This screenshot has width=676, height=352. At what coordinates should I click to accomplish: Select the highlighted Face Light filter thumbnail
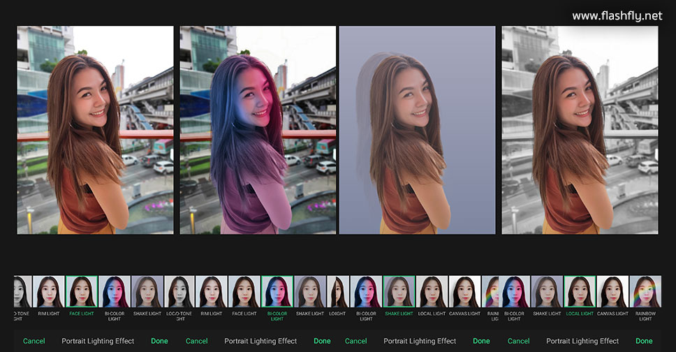(x=82, y=292)
